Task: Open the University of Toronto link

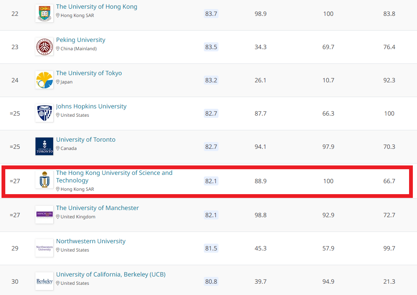Action: [86, 140]
